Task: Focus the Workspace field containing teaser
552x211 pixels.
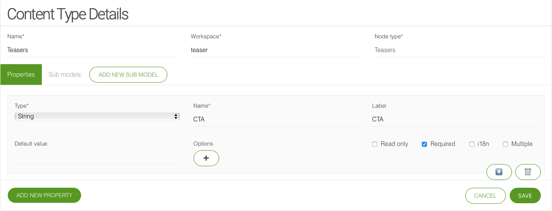Action: [x=276, y=50]
